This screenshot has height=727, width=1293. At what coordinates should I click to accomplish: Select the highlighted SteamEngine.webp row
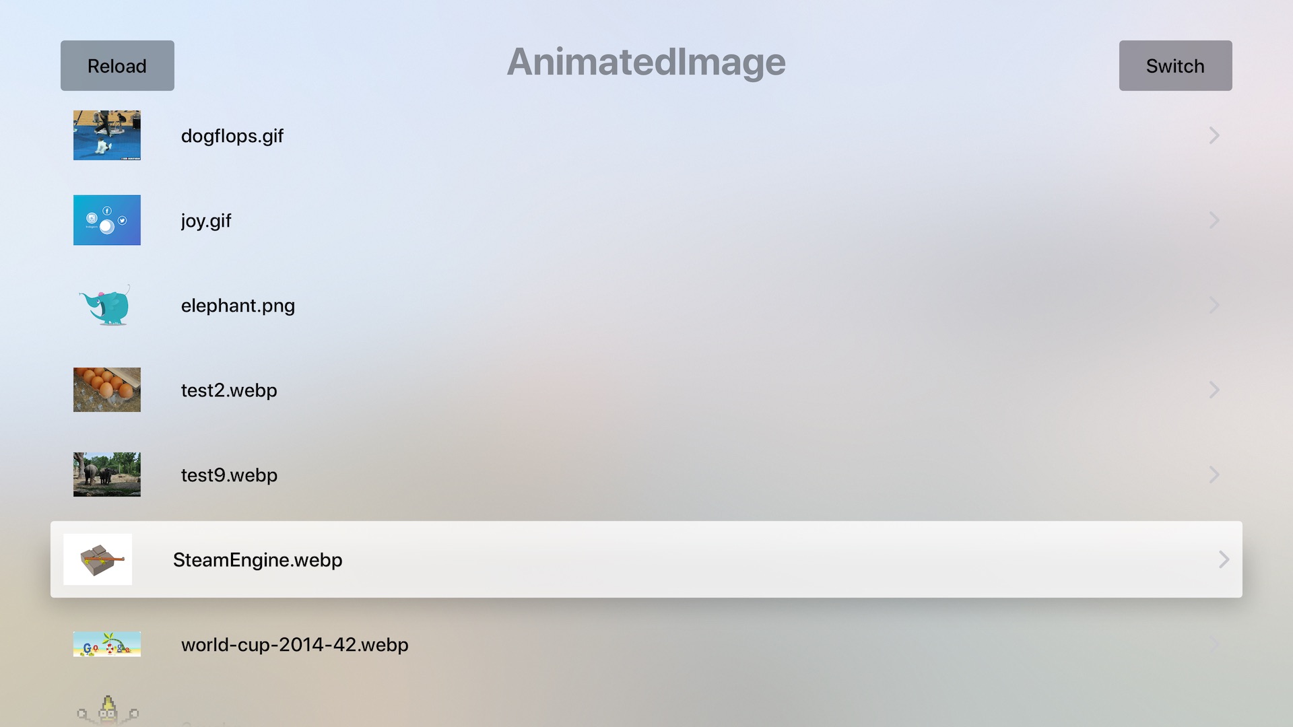471,559
